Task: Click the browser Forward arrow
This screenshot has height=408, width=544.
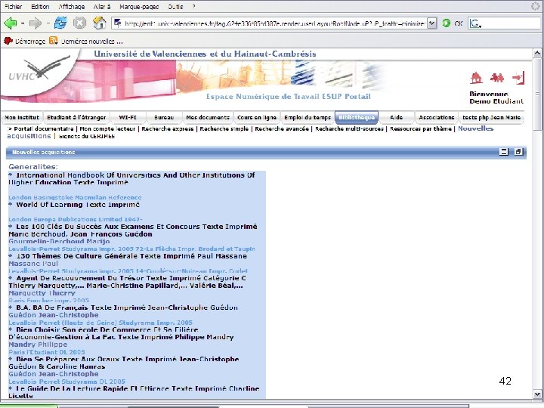Action: (35, 23)
